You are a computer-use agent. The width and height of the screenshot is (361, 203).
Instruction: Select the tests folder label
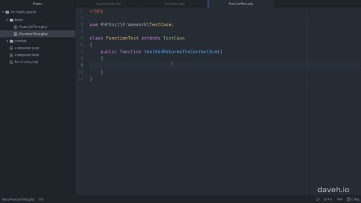[x=19, y=20]
